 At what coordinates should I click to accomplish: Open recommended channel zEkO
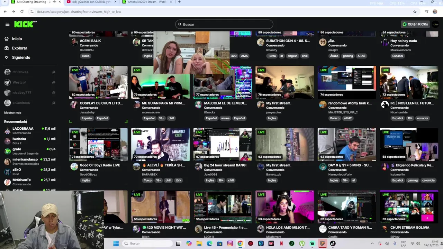(30, 172)
